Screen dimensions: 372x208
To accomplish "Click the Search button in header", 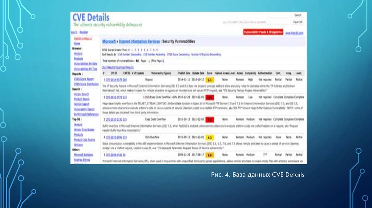I will click(x=298, y=15).
